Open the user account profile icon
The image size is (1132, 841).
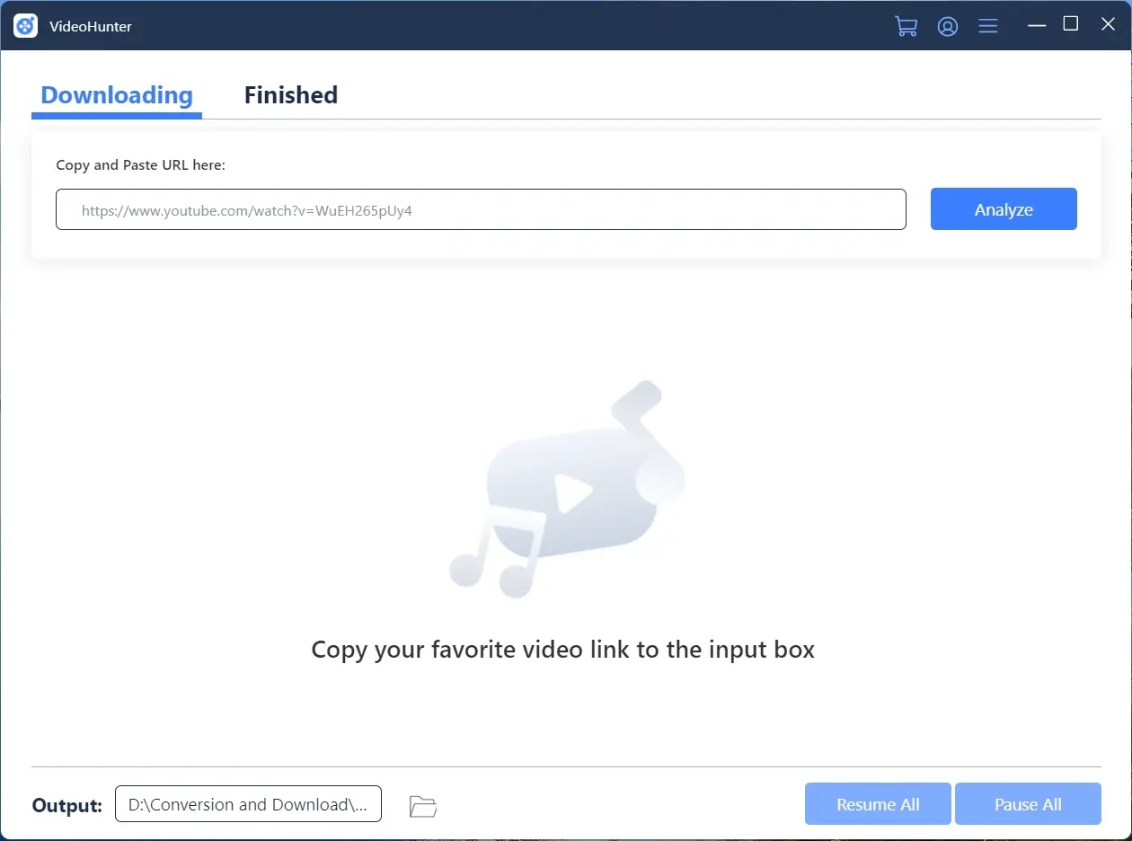point(947,26)
